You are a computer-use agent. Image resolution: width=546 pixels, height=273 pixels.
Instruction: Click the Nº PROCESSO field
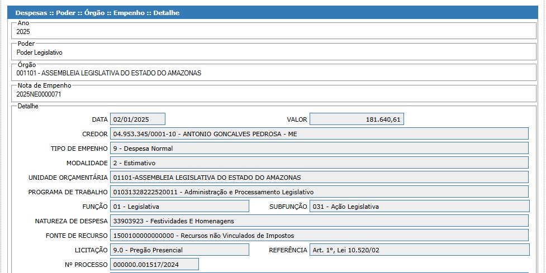(x=154, y=265)
